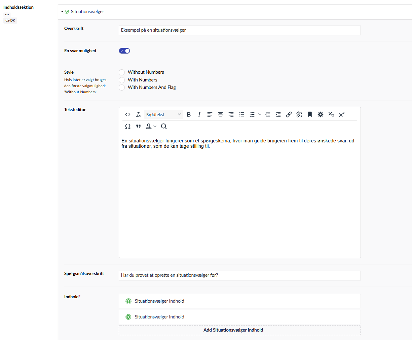
Task: Insert a bullet list
Action: (241, 114)
